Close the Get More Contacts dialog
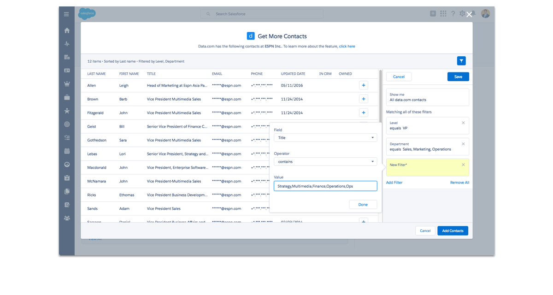553x295 pixels. pyautogui.click(x=469, y=15)
